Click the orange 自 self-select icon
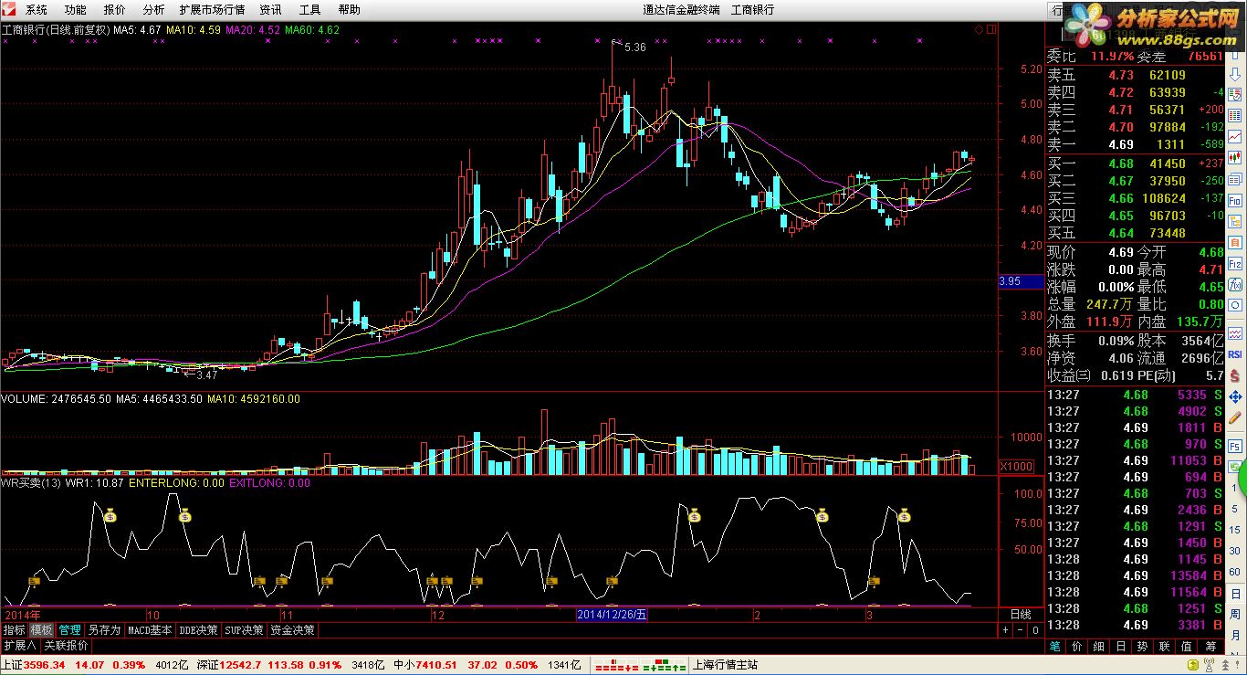Screen dimensions: 1247x675 point(1234,243)
